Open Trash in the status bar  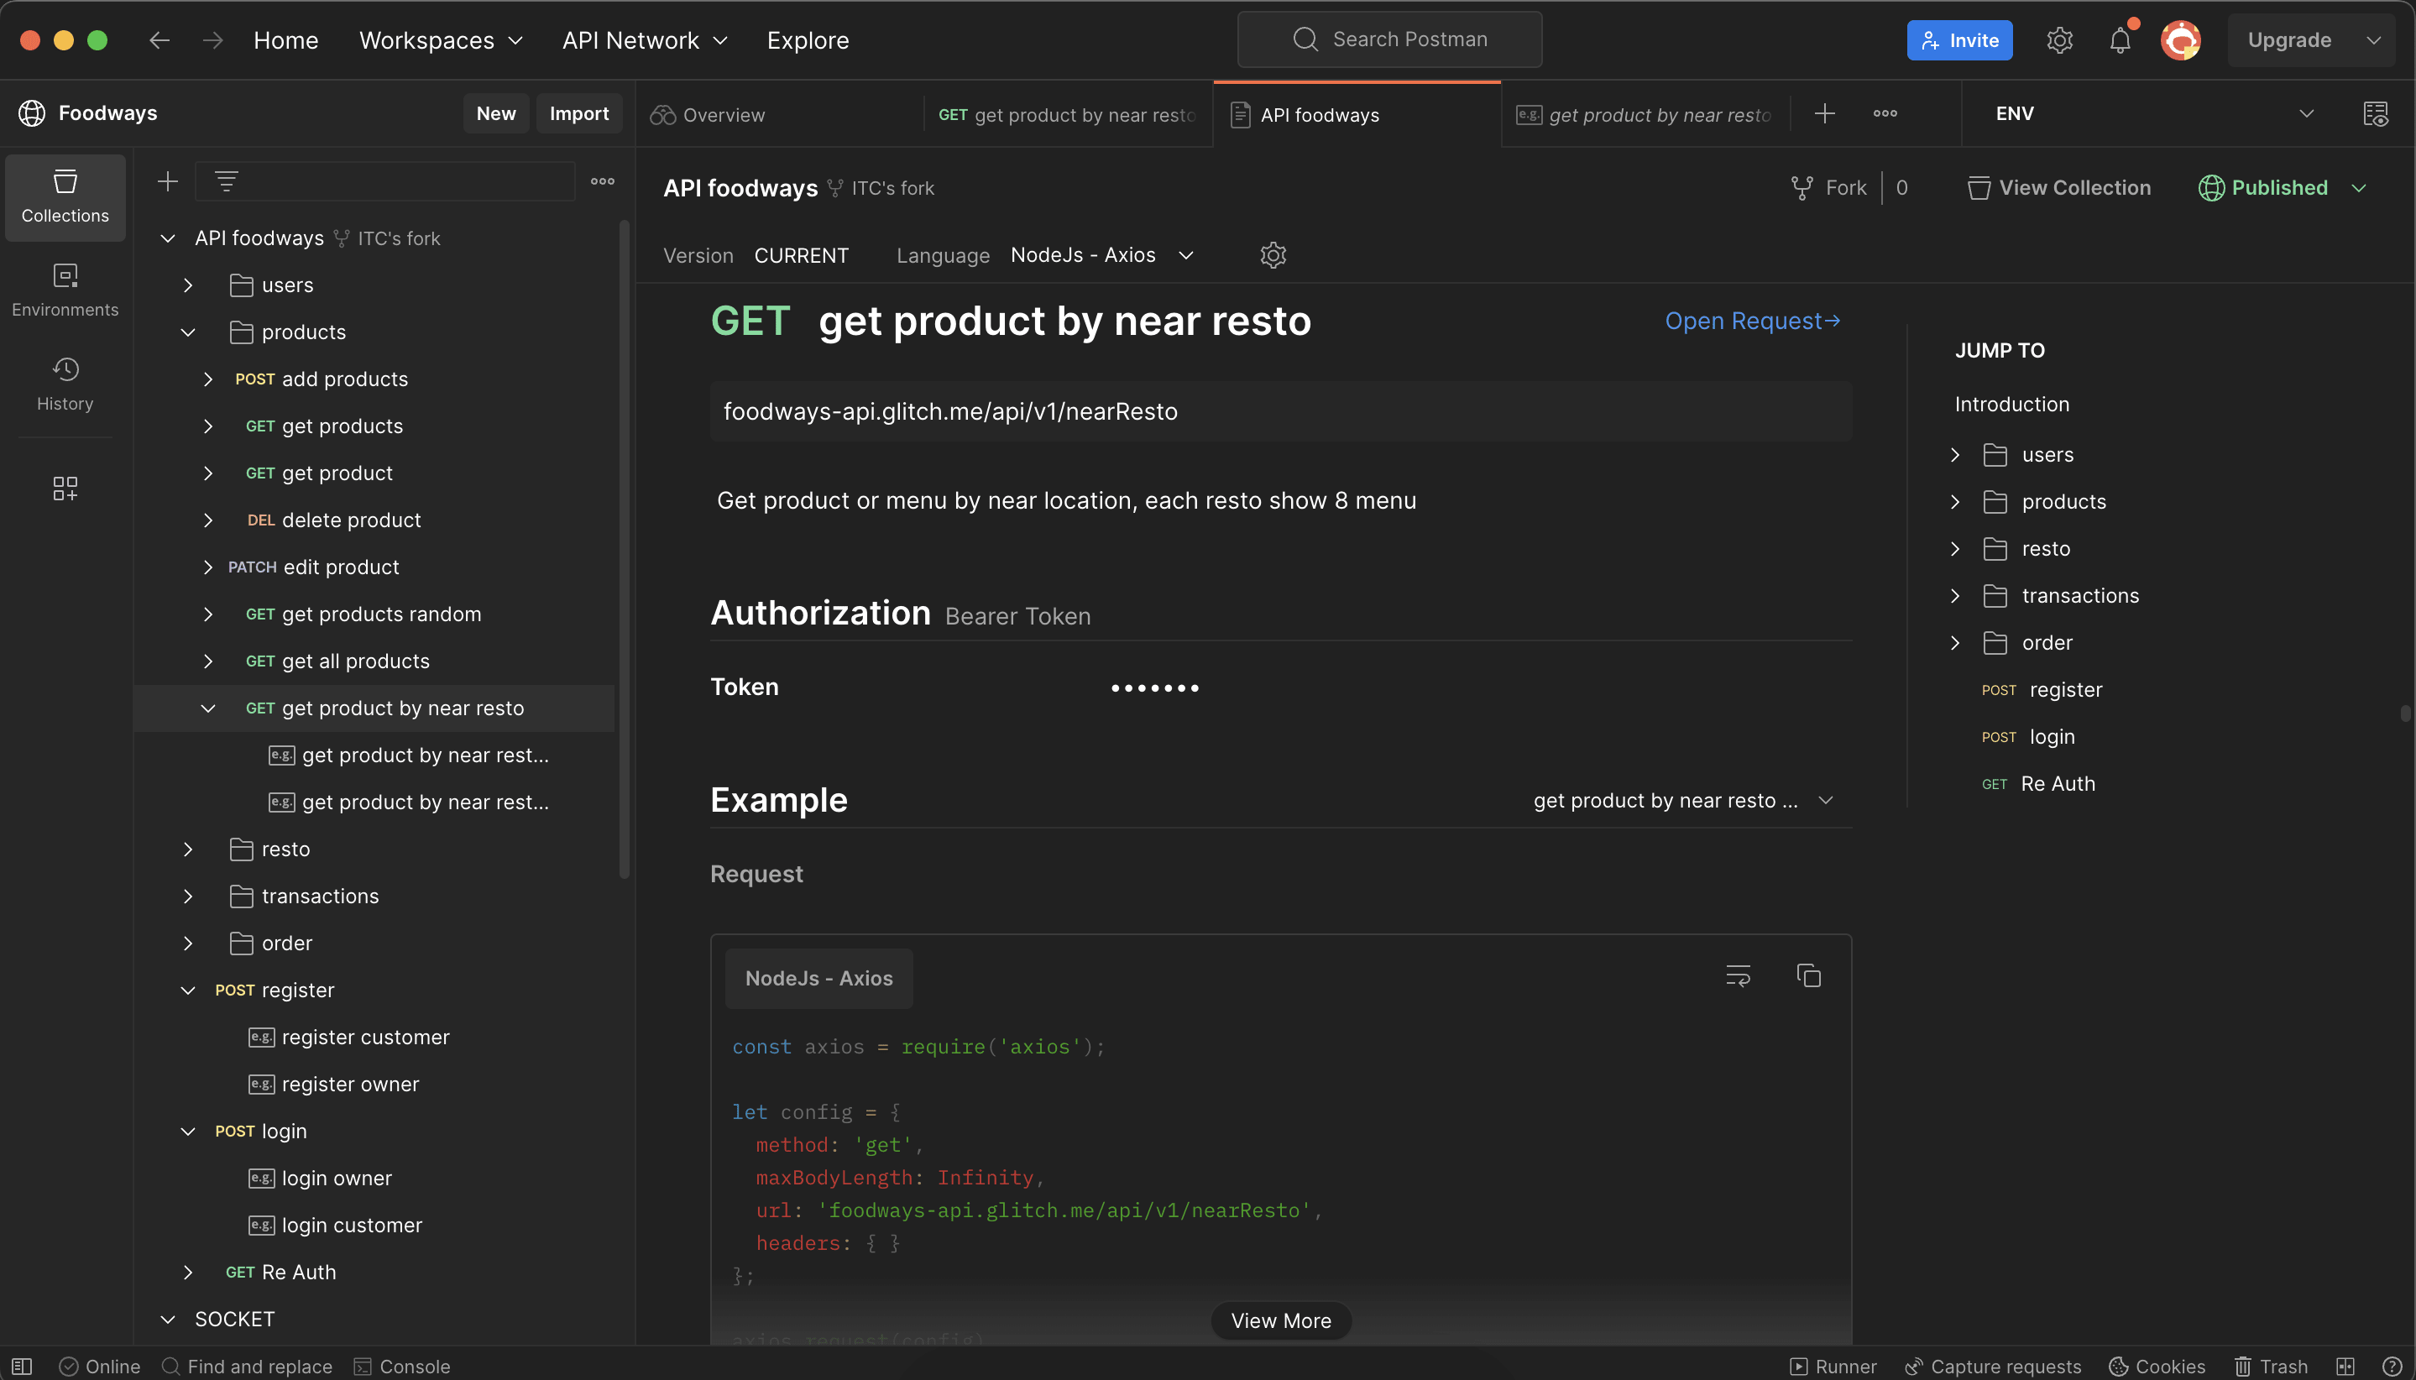(x=2271, y=1366)
